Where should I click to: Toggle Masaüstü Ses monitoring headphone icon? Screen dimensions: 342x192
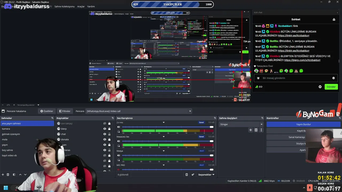point(119,146)
